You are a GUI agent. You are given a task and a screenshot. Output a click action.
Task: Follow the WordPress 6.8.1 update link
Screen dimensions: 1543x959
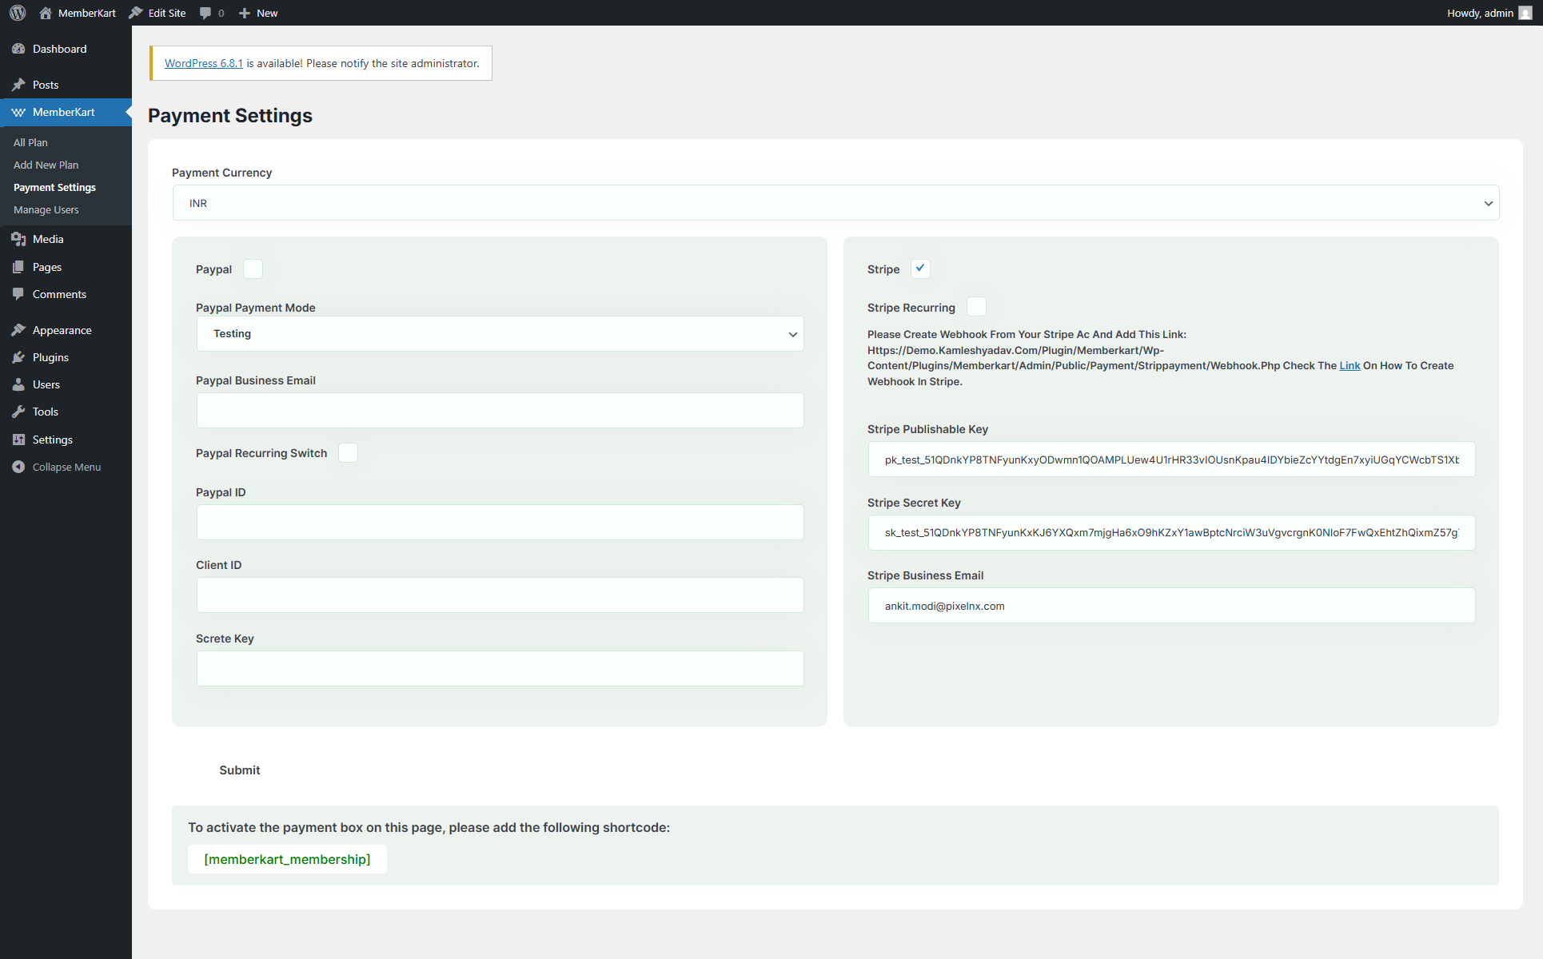203,63
